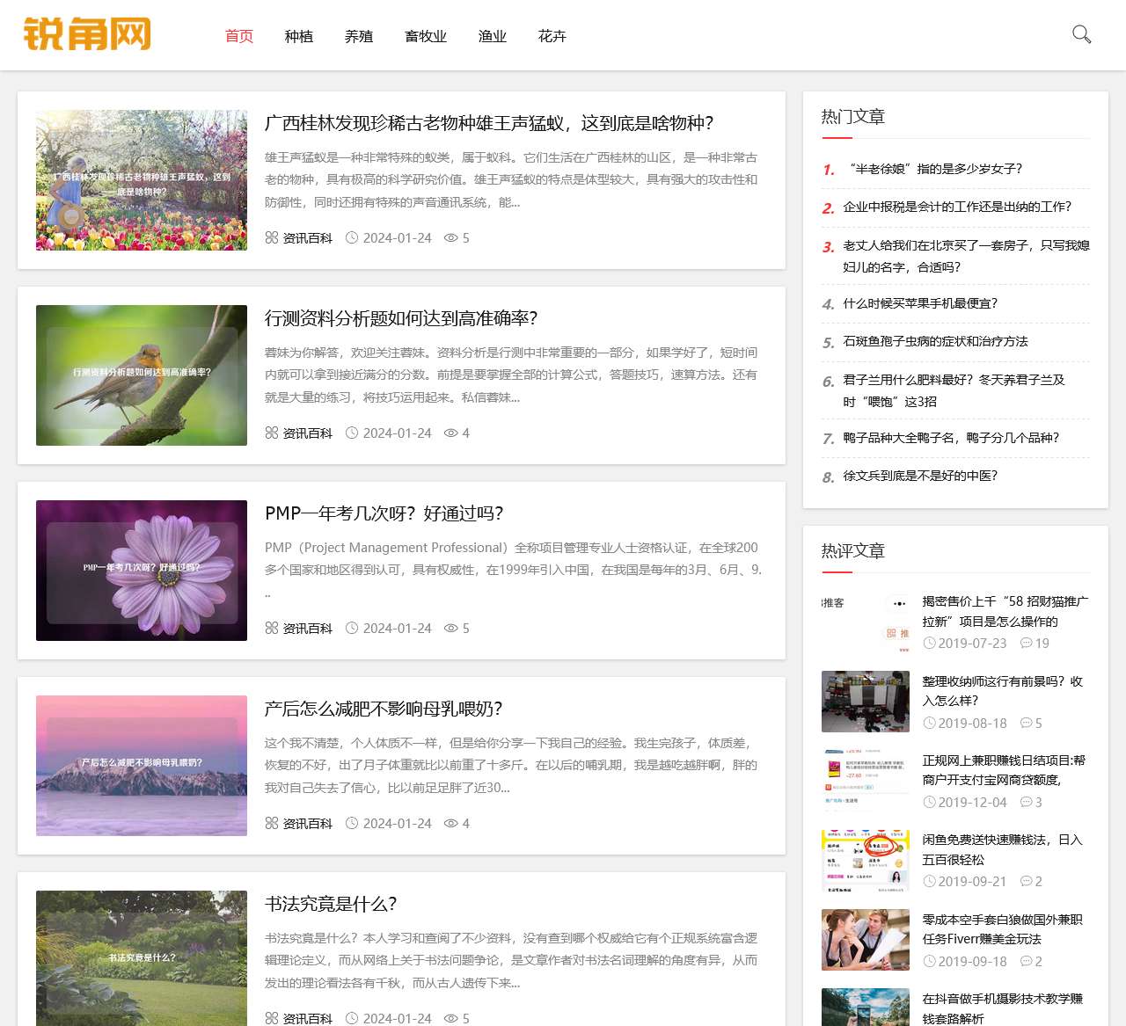Image resolution: width=1126 pixels, height=1026 pixels.
Task: Click the eye view-count icon on the PMP article
Action: [x=450, y=628]
